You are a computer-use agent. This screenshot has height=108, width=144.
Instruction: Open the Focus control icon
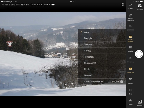(130, 81)
